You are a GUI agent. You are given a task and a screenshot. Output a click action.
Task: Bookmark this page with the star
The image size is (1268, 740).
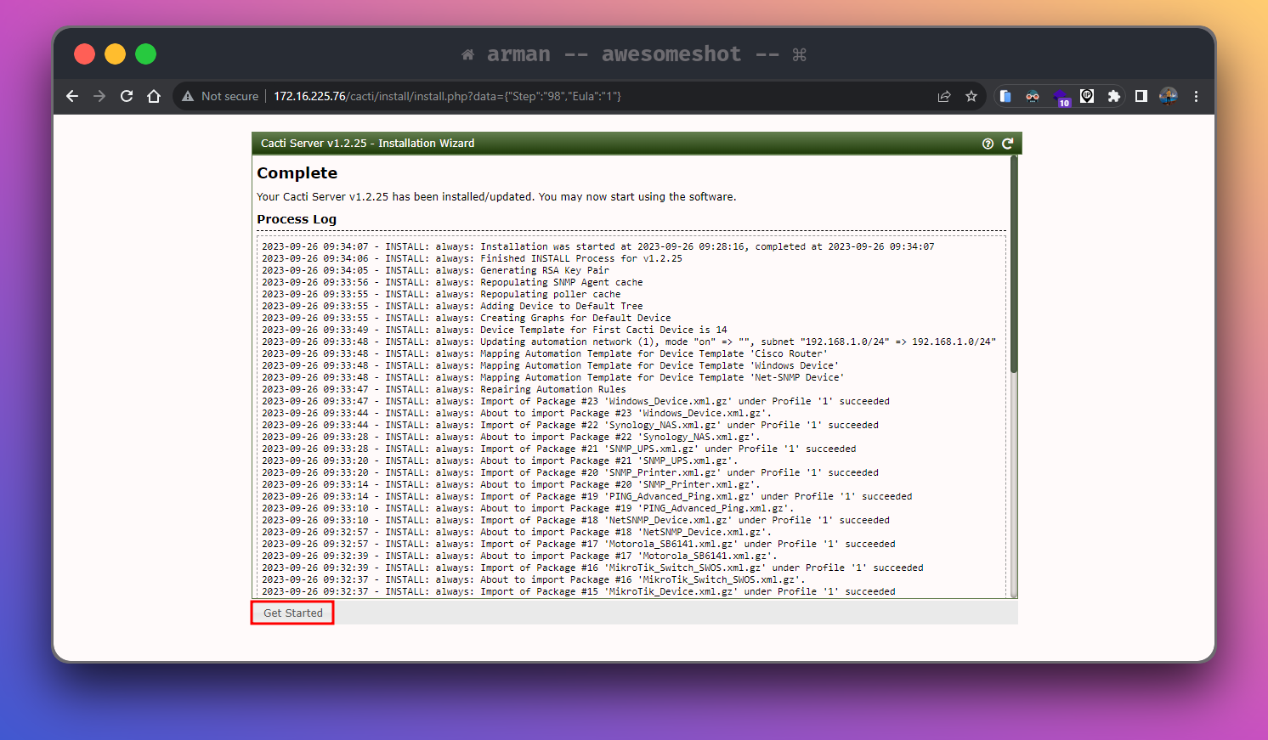[x=971, y=96]
